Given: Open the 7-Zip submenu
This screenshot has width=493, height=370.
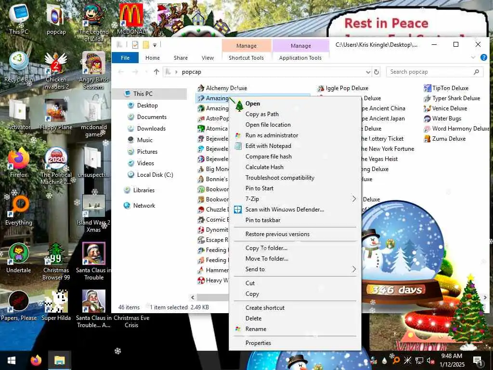Looking at the screenshot, I should click(295, 199).
